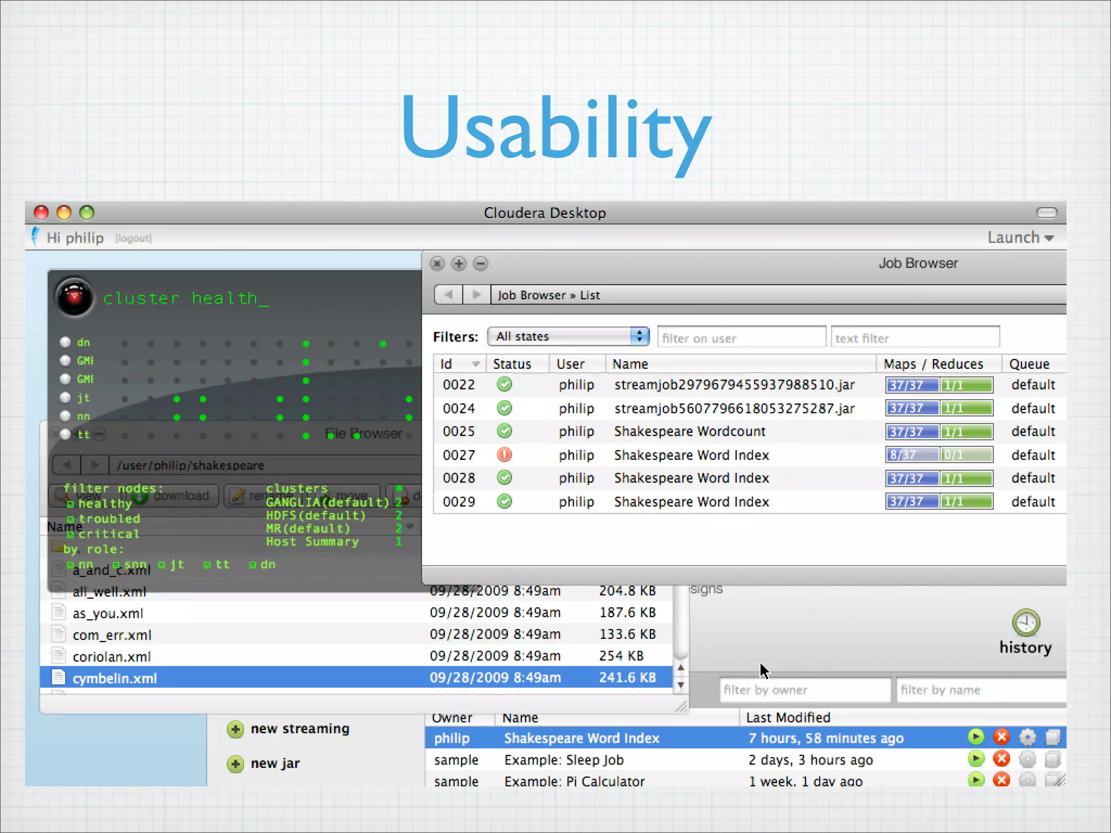Click the new jar link

click(275, 763)
